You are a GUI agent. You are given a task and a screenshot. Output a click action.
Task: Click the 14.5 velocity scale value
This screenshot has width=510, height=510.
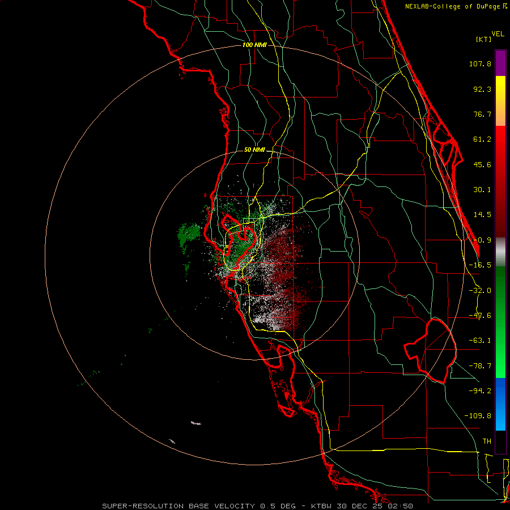(482, 215)
